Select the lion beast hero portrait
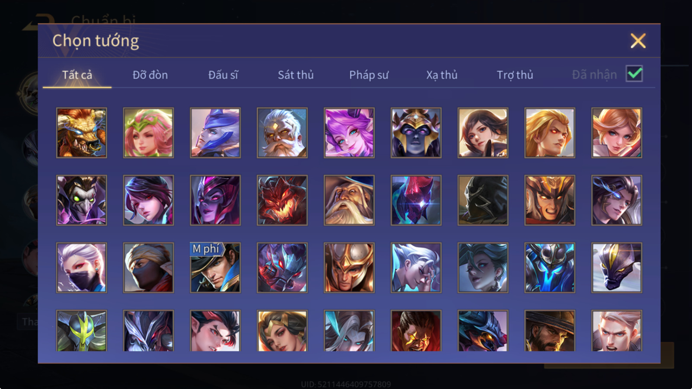 coord(82,133)
